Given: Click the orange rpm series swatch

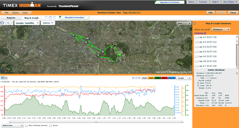Looking at the screenshot, I should (x=151, y=78).
